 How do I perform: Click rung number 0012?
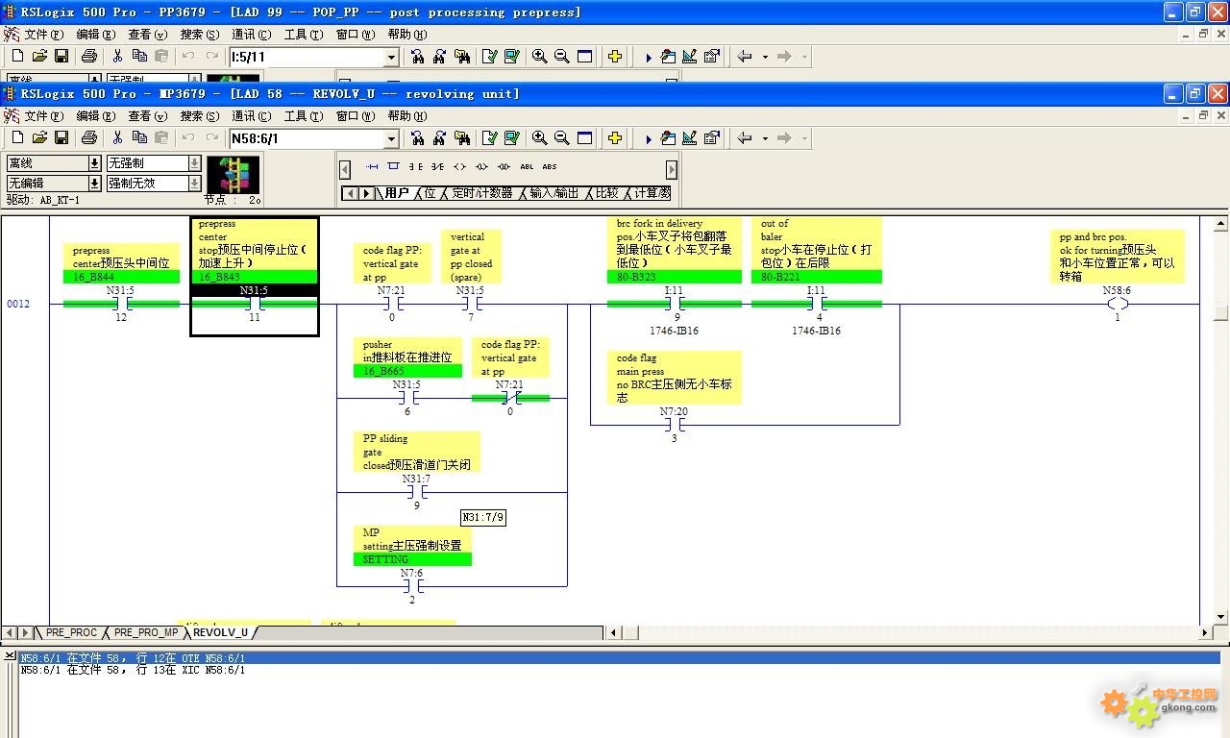19,304
